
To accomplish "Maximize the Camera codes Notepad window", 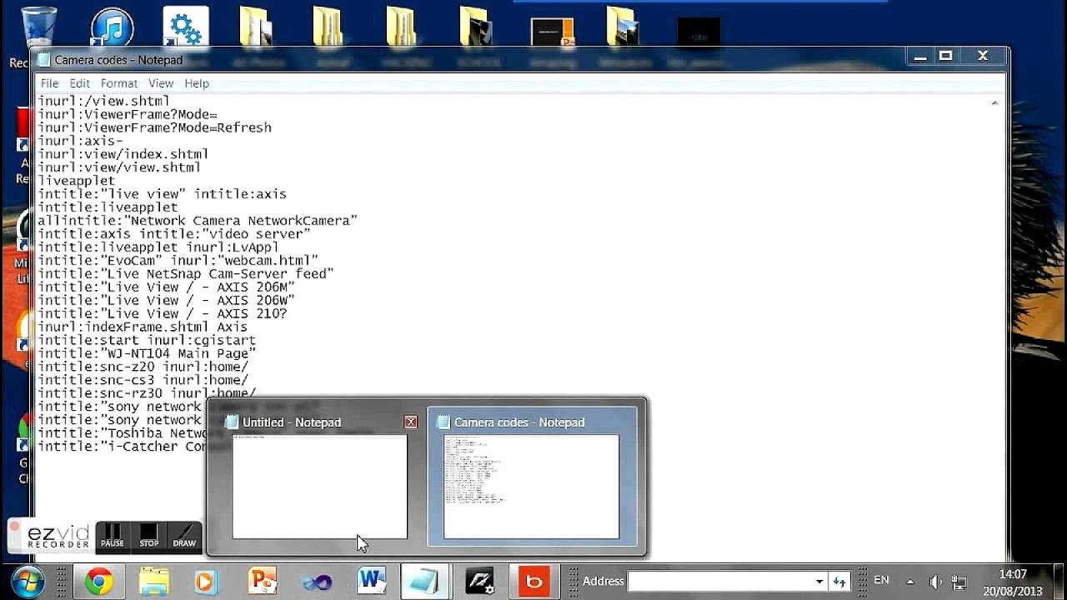I will tap(946, 57).
